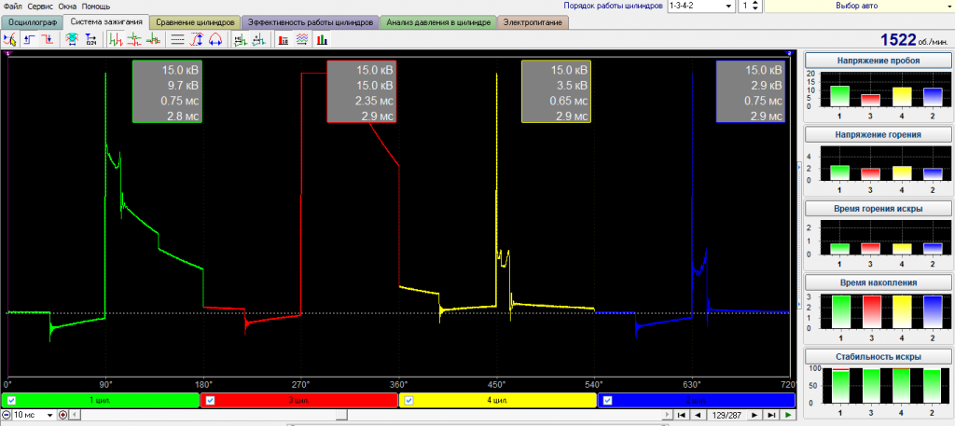Click the Напряжение горения panel header

click(x=879, y=134)
